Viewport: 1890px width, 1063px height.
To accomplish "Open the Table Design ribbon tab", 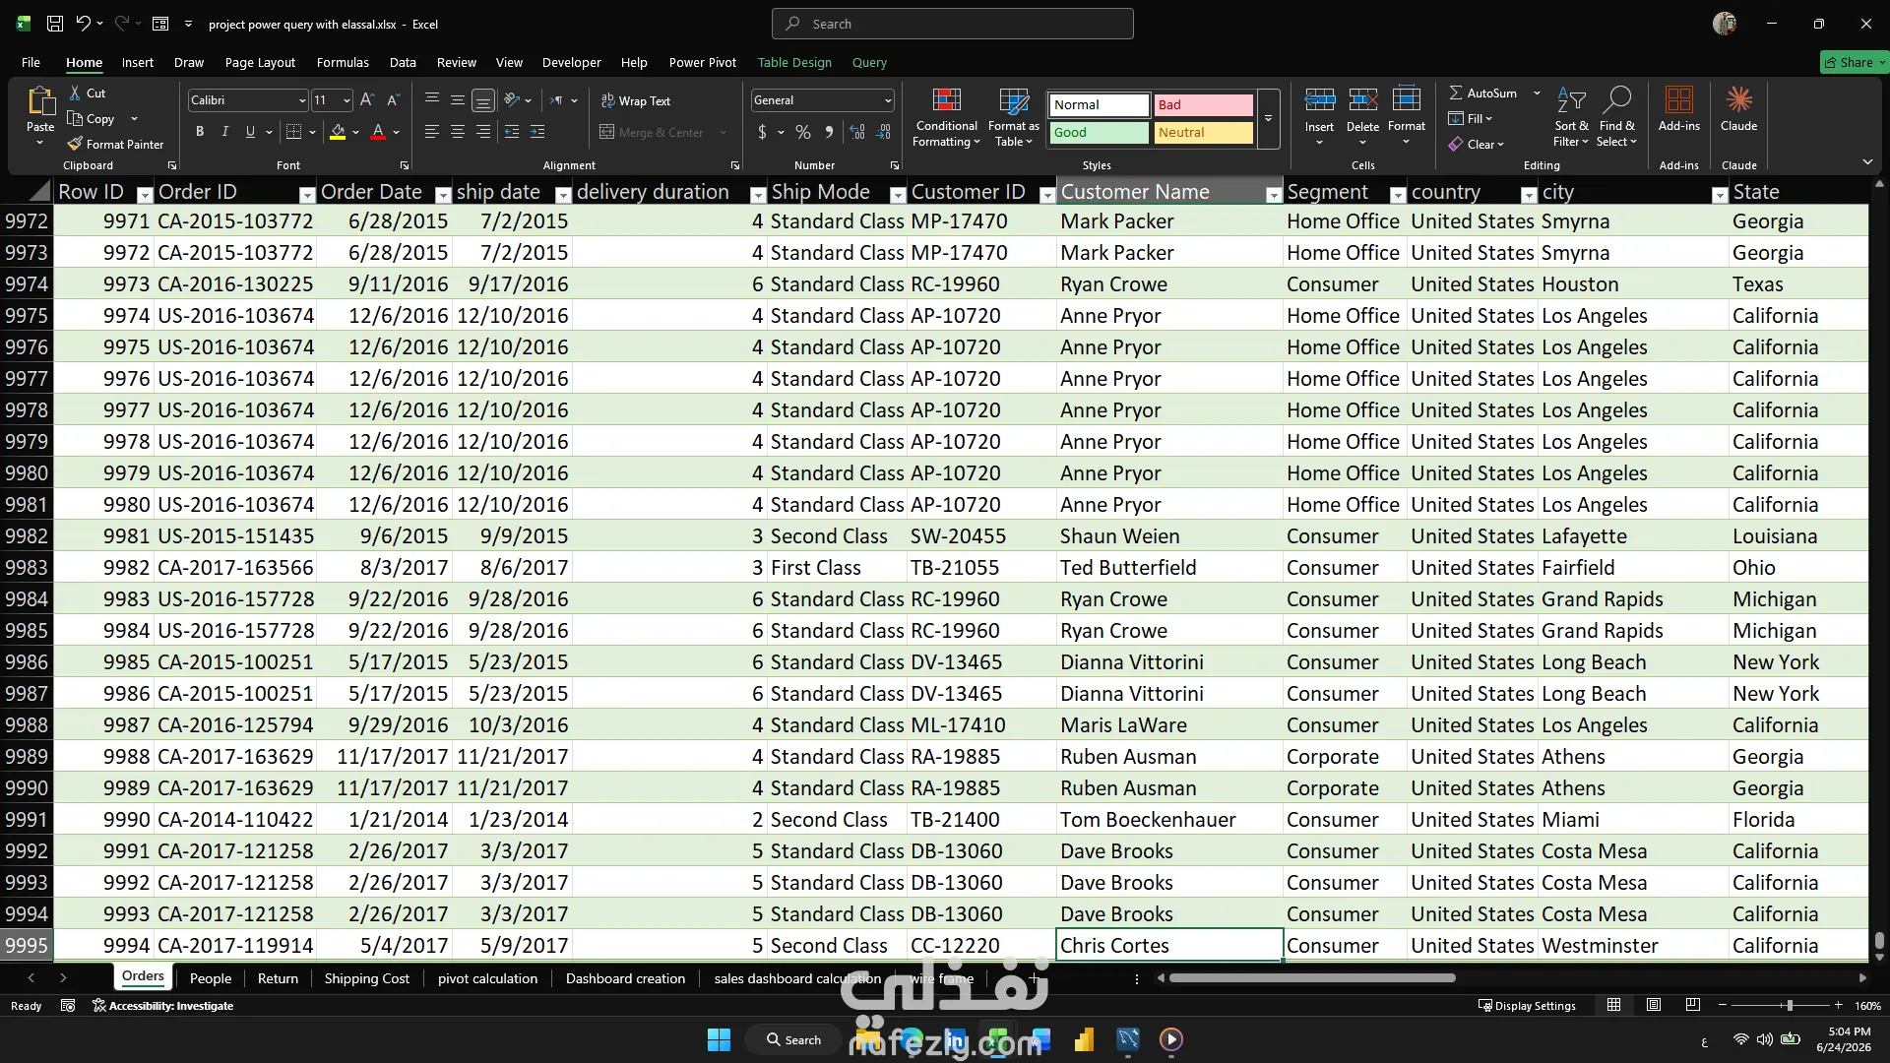I will pyautogui.click(x=794, y=62).
